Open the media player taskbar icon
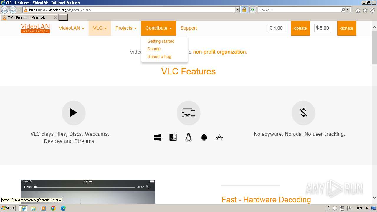This screenshot has width=377, height=212. coord(43,208)
